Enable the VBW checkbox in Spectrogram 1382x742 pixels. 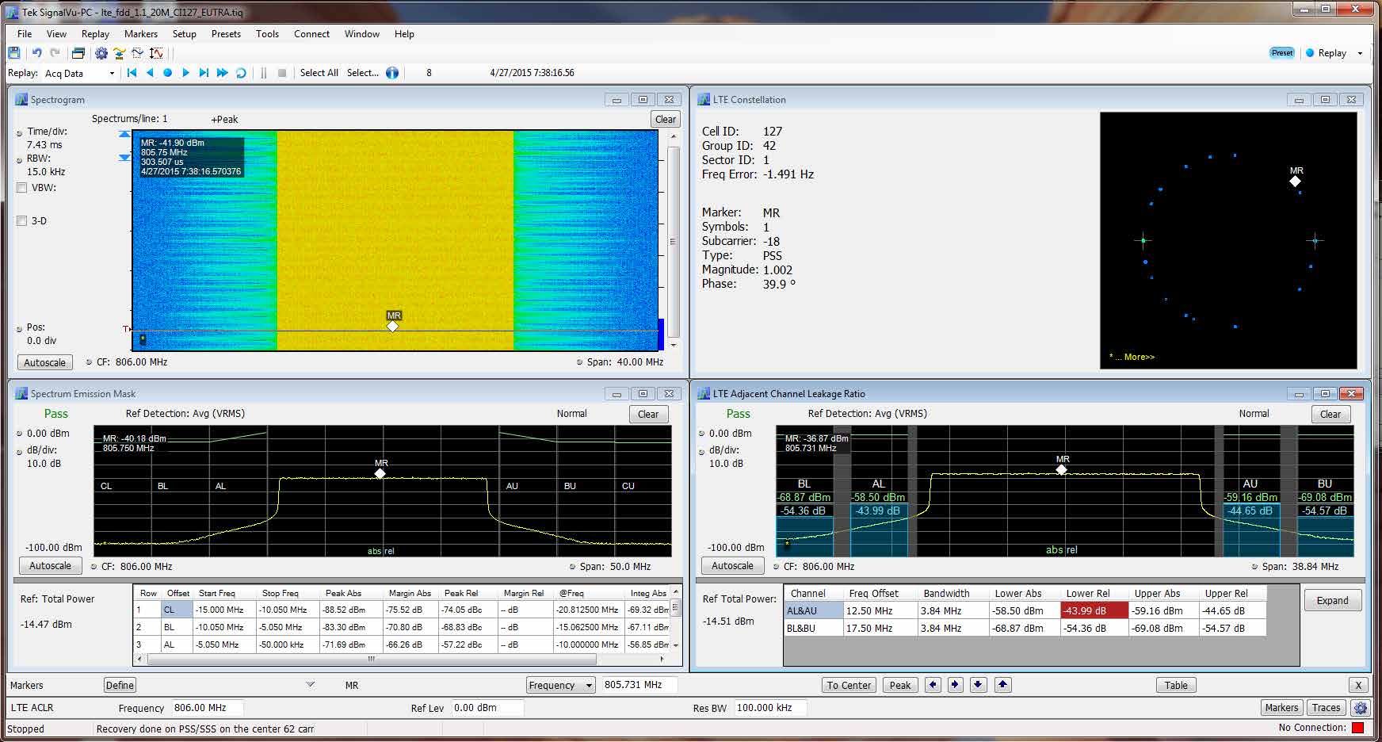22,188
